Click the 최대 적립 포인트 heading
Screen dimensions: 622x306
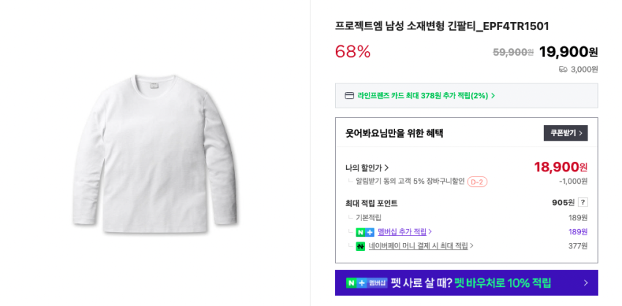[371, 204]
